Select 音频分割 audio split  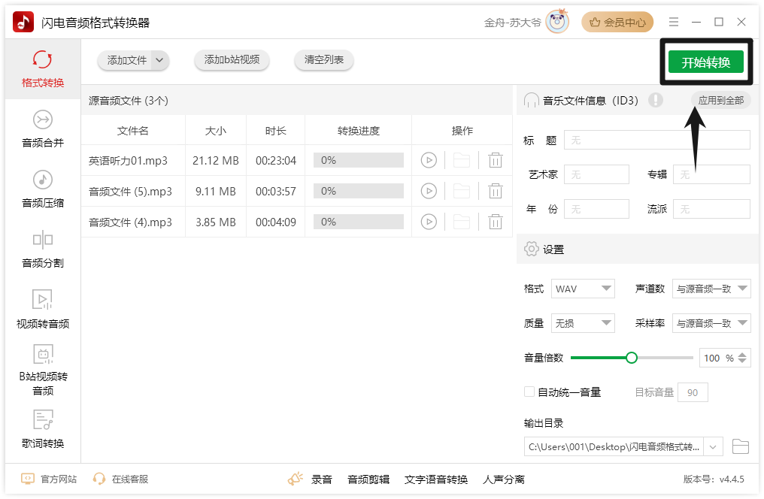[43, 249]
